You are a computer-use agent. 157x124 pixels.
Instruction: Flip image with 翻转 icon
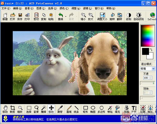coord(120,17)
